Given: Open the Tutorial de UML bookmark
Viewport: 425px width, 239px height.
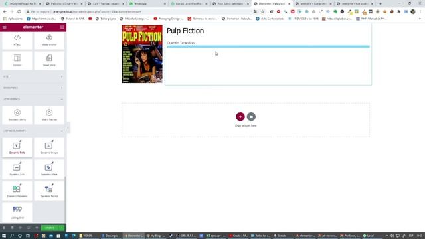Looking at the screenshot, I should click(x=72, y=19).
